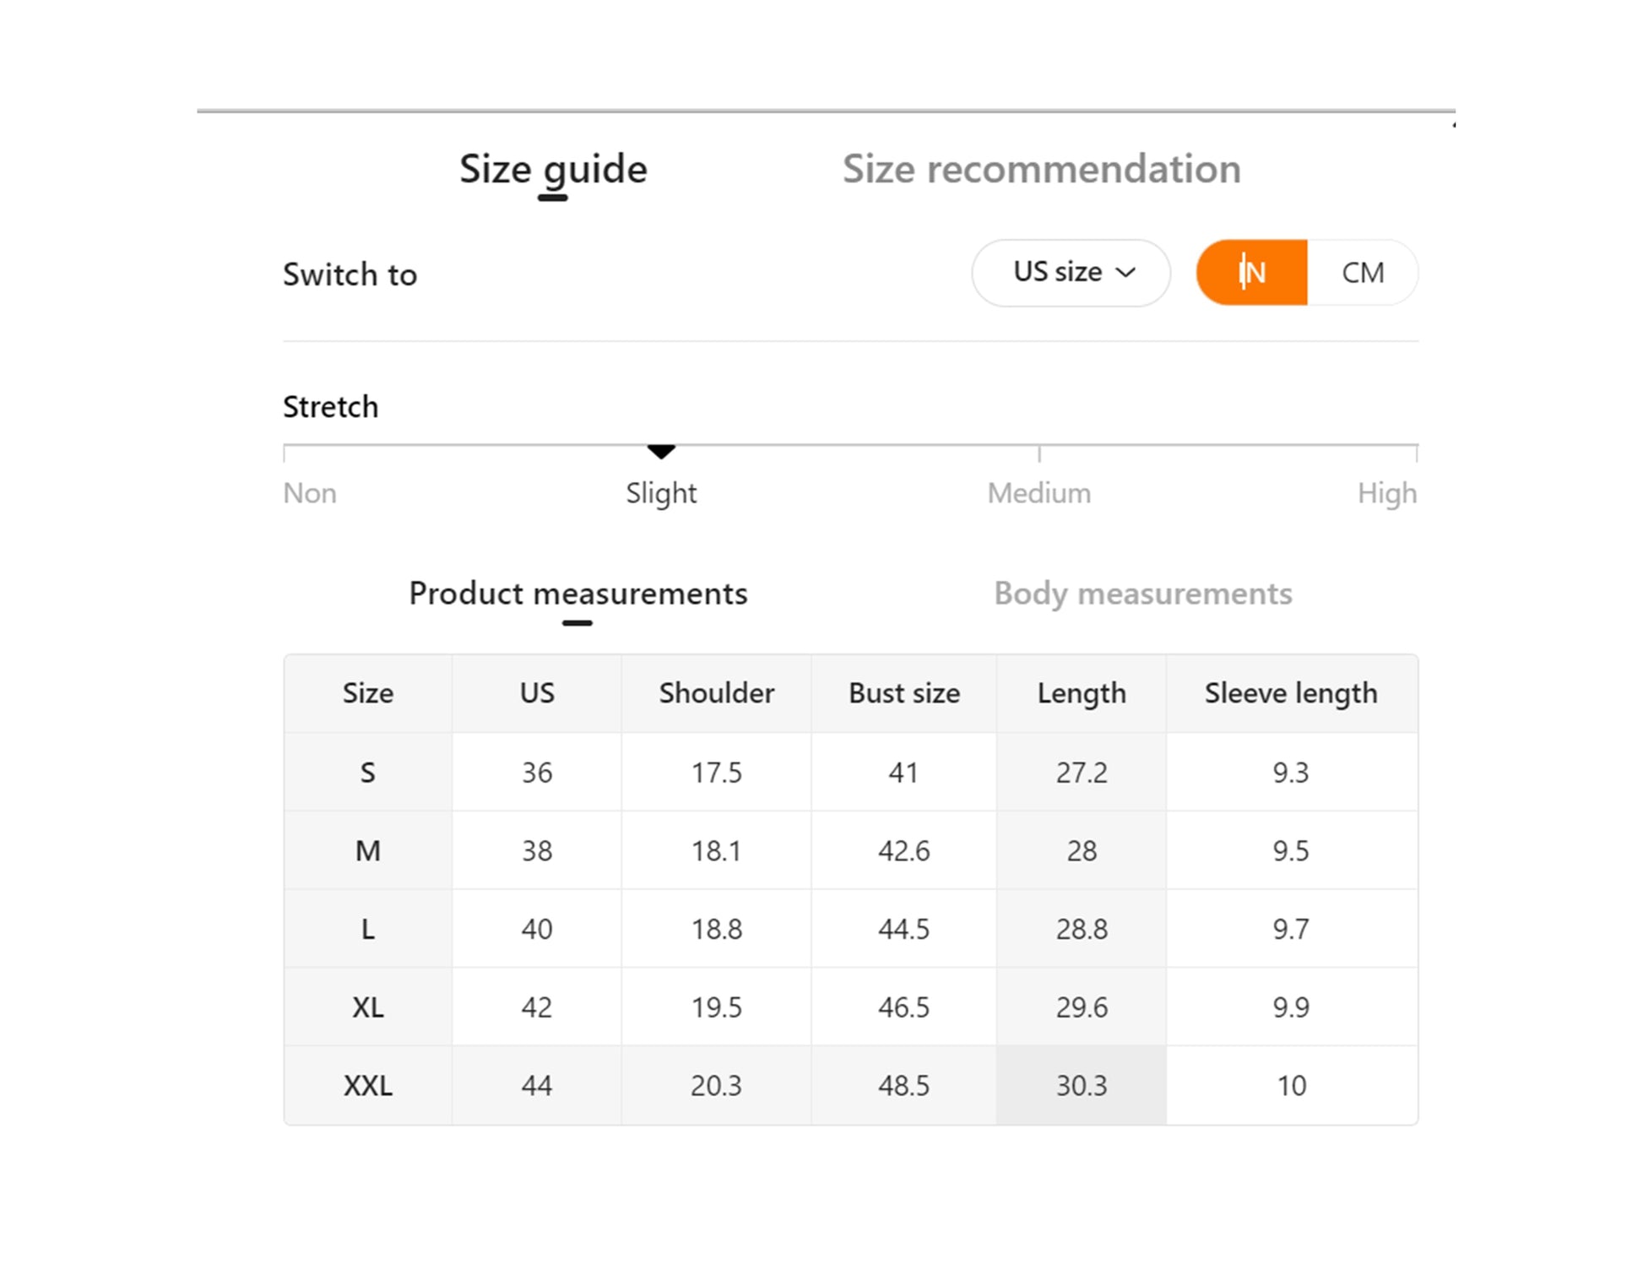This screenshot has width=1643, height=1270.
Task: Select the XXL size row
Action: (851, 1085)
